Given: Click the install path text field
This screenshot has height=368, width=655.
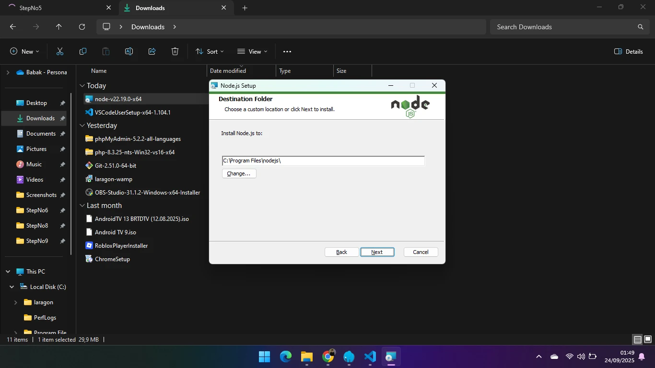Looking at the screenshot, I should coord(323,161).
